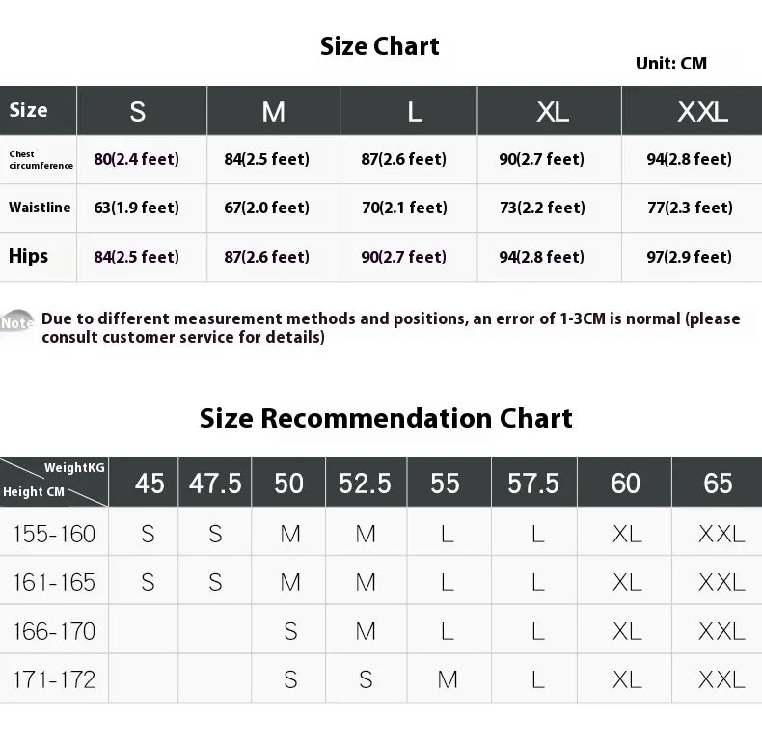The width and height of the screenshot is (762, 747).
Task: Select the 47.5 weight column header
Action: pyautogui.click(x=215, y=483)
